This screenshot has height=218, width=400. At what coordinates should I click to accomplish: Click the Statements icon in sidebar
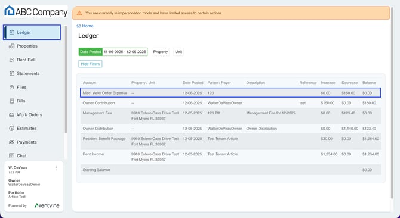click(x=11, y=73)
